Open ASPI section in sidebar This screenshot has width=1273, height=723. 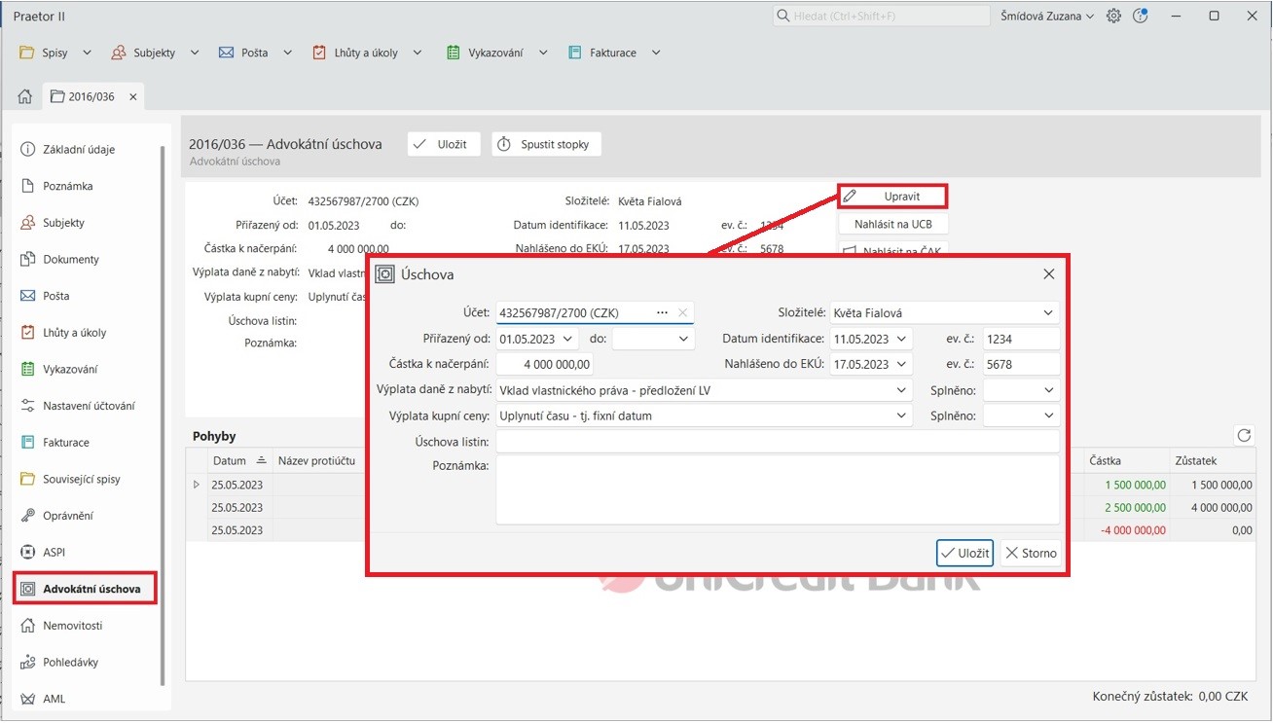(x=56, y=552)
